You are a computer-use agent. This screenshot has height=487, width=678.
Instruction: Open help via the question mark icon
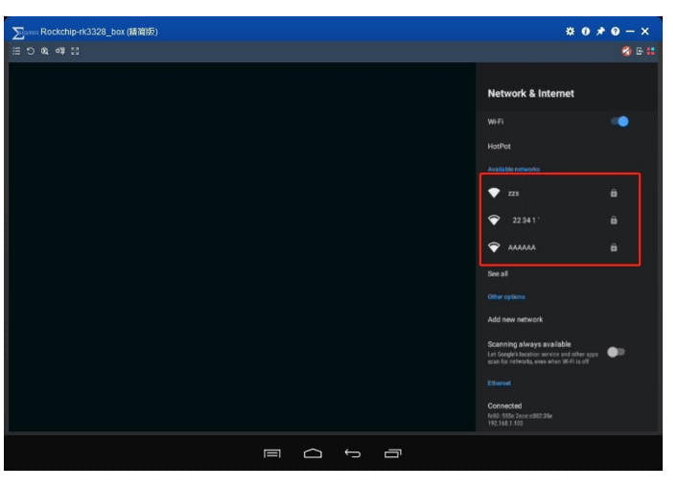[x=616, y=32]
